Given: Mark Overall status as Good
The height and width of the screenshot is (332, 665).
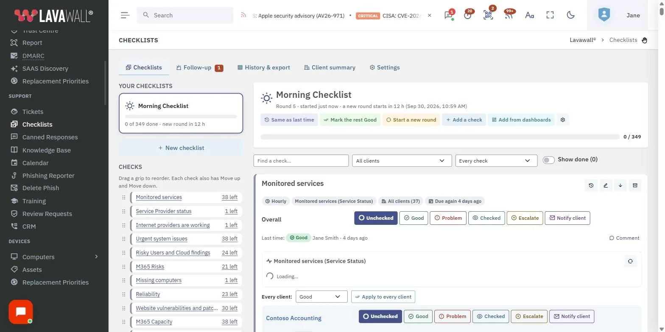Looking at the screenshot, I should (x=414, y=218).
